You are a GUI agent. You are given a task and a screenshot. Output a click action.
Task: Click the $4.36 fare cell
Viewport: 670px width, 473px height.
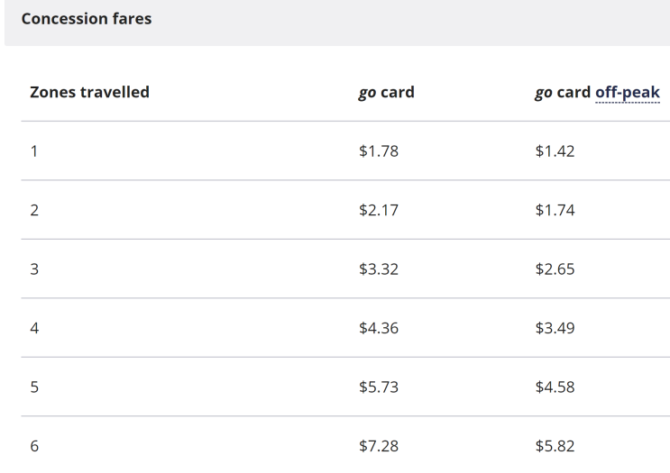[x=378, y=329]
